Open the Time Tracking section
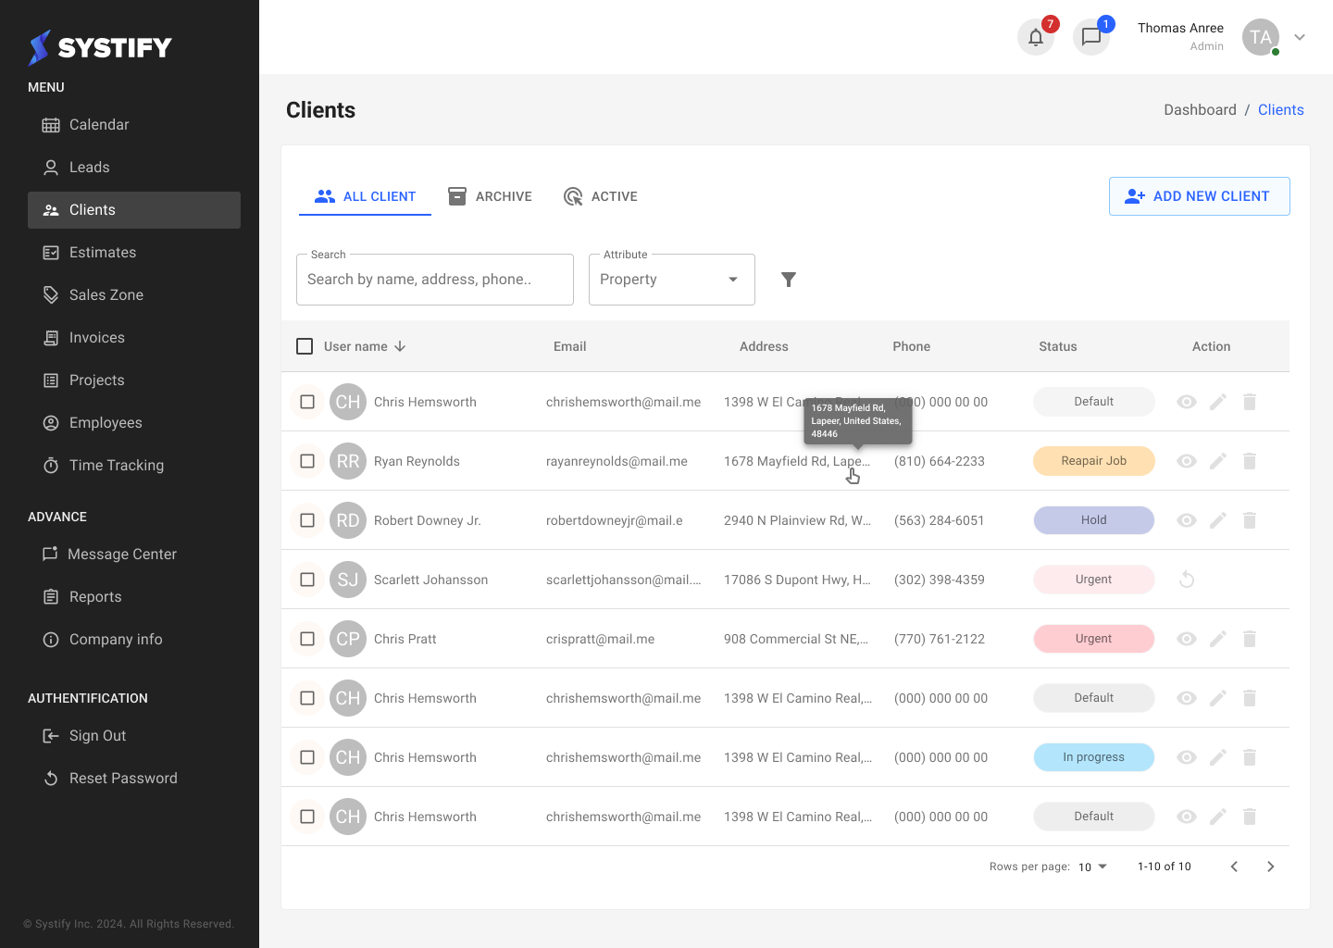 115,465
